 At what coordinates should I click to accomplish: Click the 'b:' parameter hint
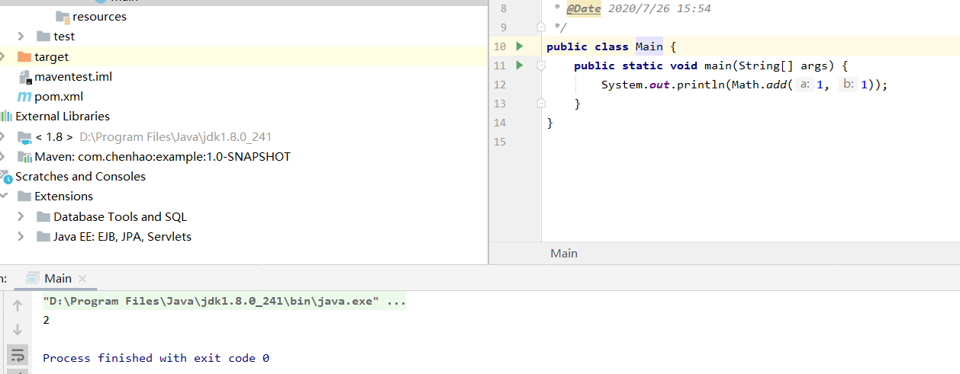[x=849, y=85]
